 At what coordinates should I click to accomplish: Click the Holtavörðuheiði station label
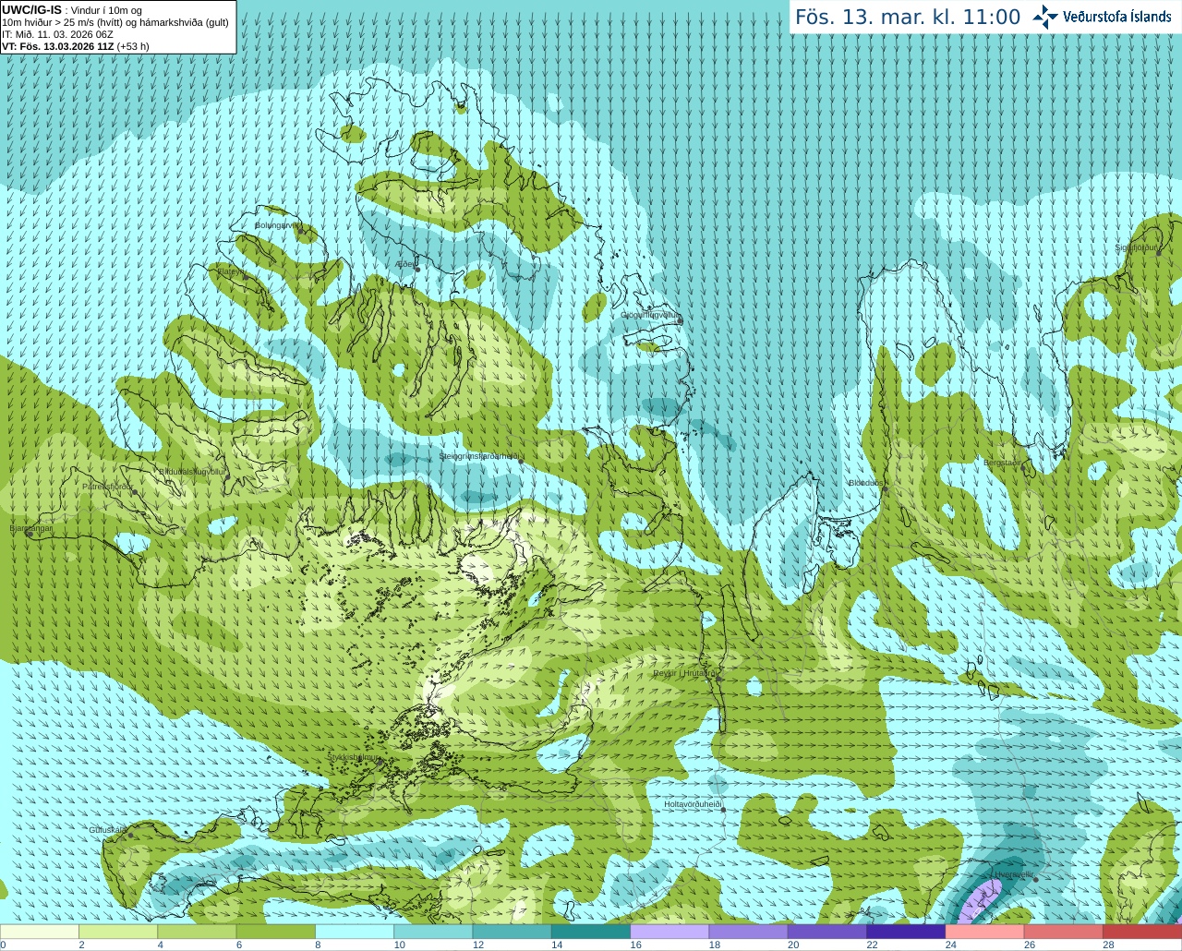point(693,804)
